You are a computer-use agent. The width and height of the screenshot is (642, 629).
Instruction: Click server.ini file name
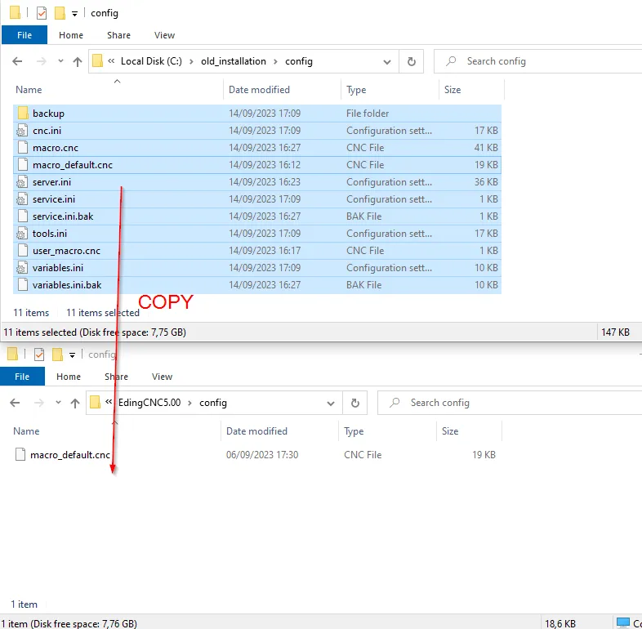point(51,182)
